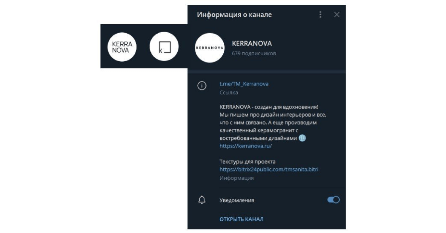Click the 679 подписчиков subscriber count
This screenshot has width=446, height=233.
tap(254, 53)
